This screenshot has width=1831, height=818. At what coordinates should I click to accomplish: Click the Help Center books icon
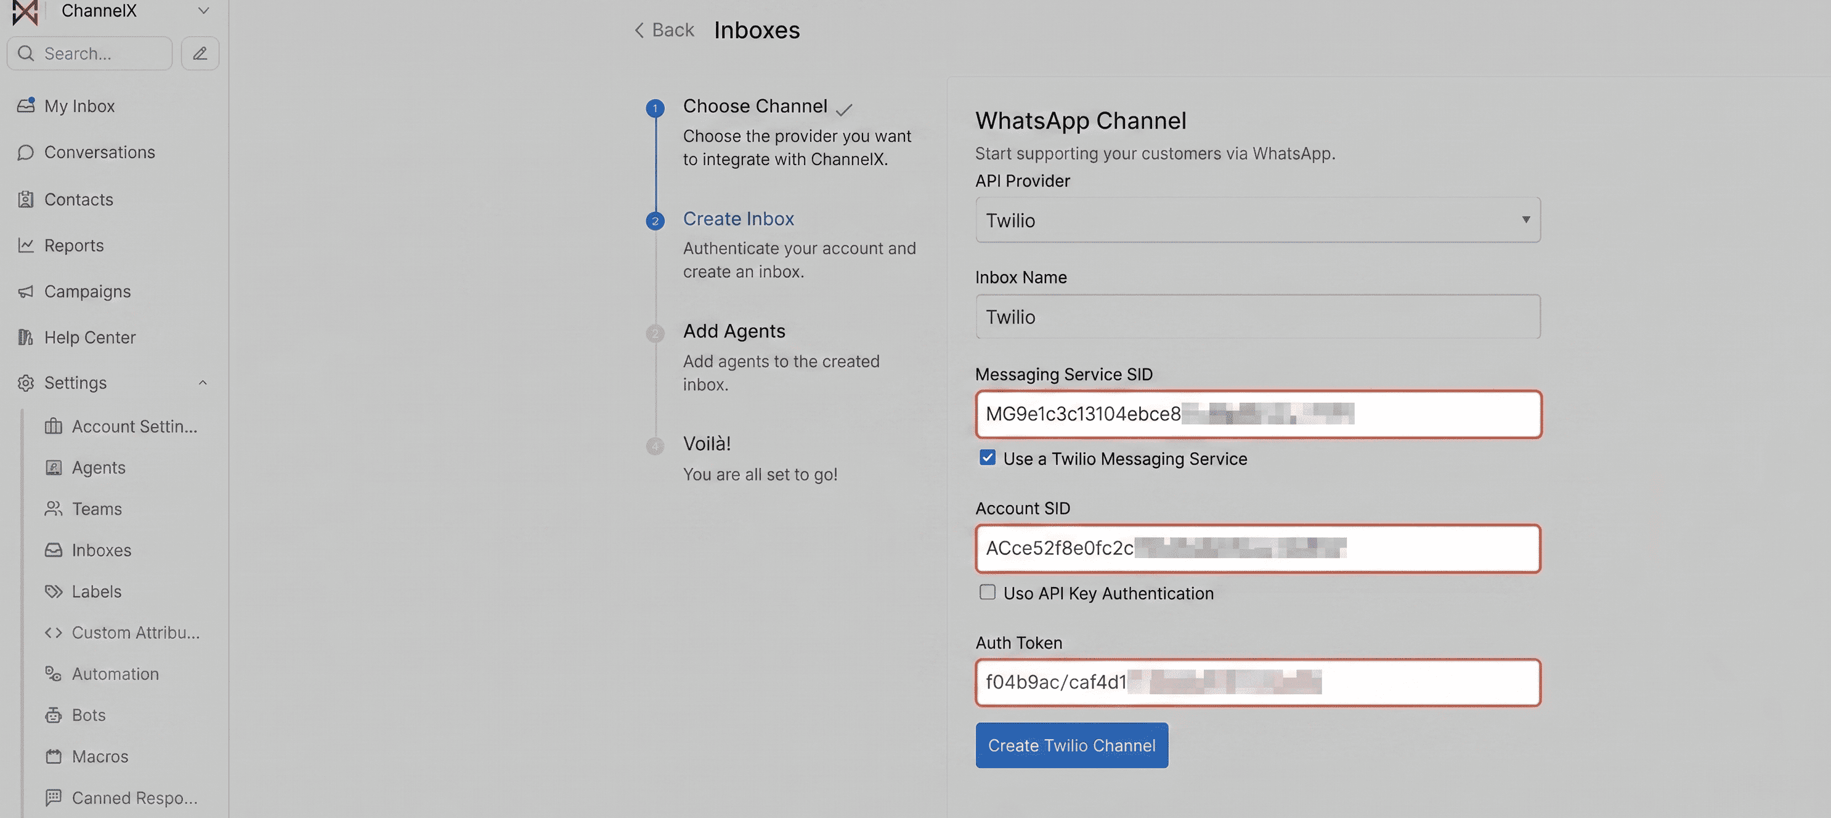(x=26, y=337)
